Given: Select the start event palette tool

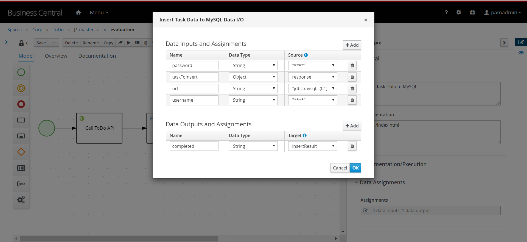Looking at the screenshot, I should point(21,72).
